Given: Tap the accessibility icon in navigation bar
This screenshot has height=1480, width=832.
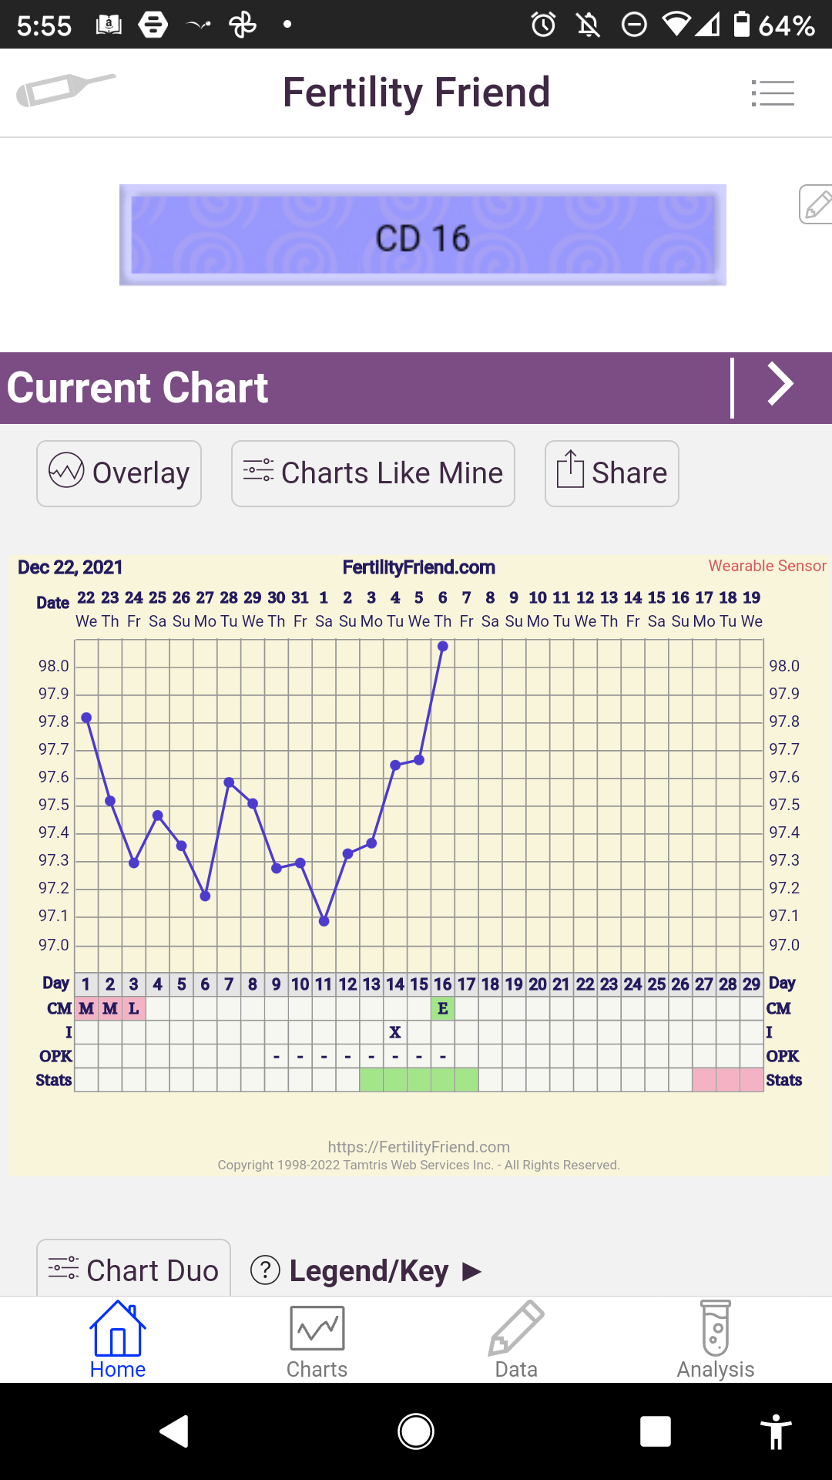Looking at the screenshot, I should (776, 1431).
